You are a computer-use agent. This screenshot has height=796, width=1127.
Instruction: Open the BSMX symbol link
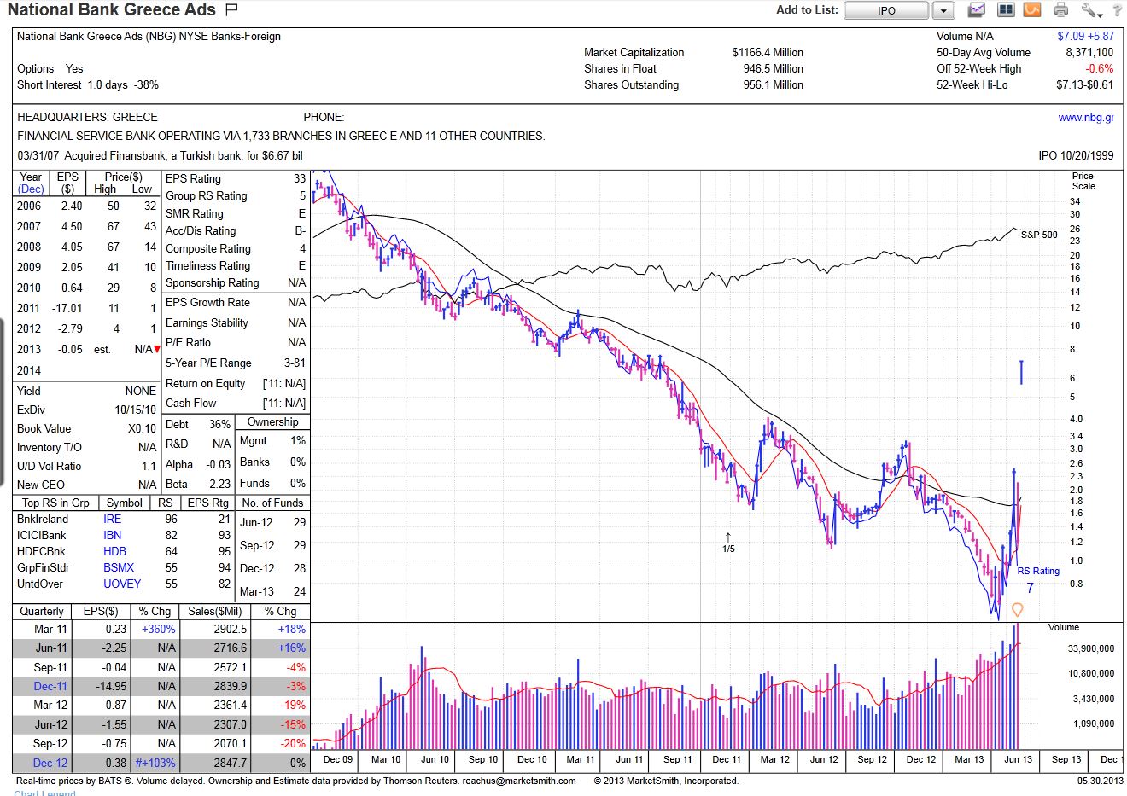[119, 567]
